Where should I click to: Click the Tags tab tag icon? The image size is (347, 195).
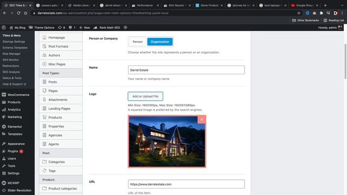[x=44, y=171]
